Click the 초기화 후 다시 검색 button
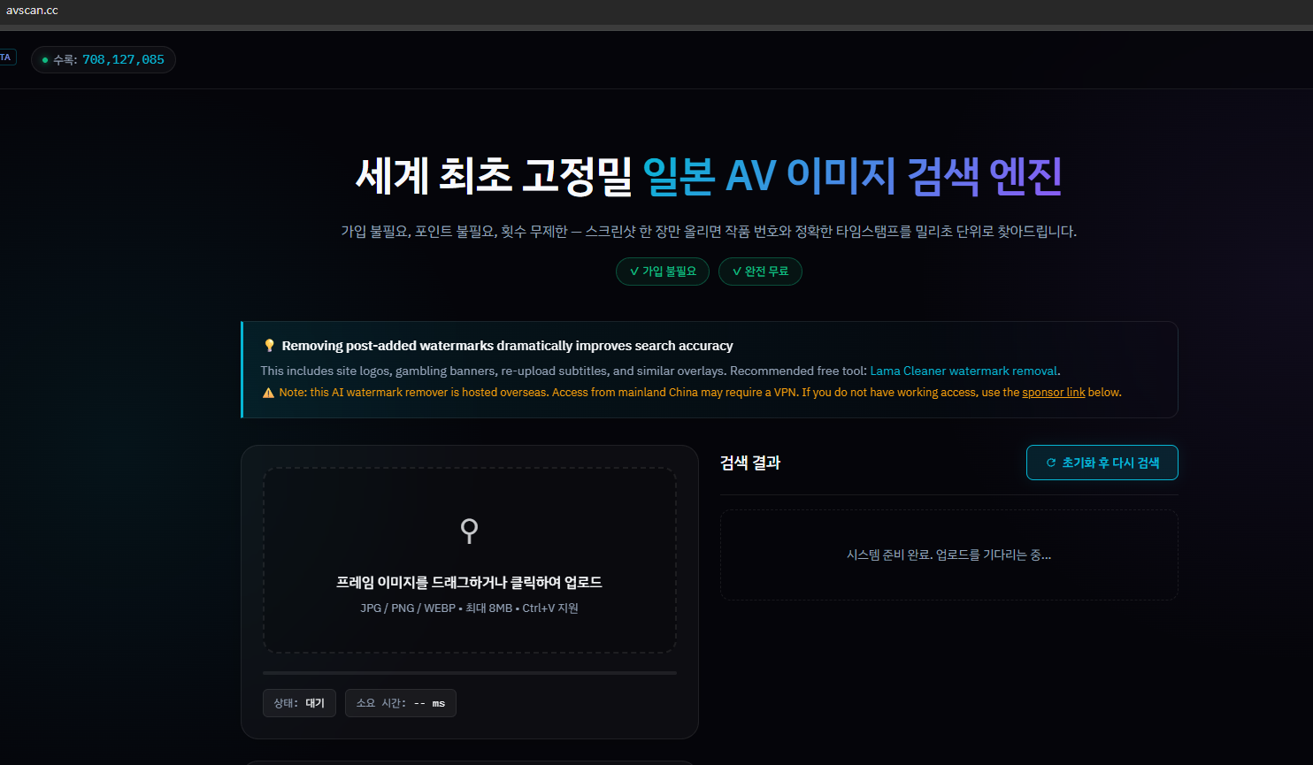Image resolution: width=1313 pixels, height=765 pixels. pos(1102,463)
